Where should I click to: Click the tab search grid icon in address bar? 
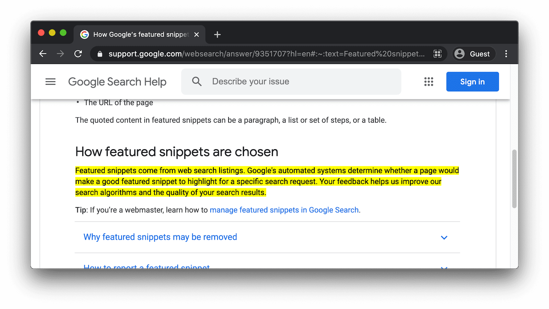pyautogui.click(x=437, y=54)
